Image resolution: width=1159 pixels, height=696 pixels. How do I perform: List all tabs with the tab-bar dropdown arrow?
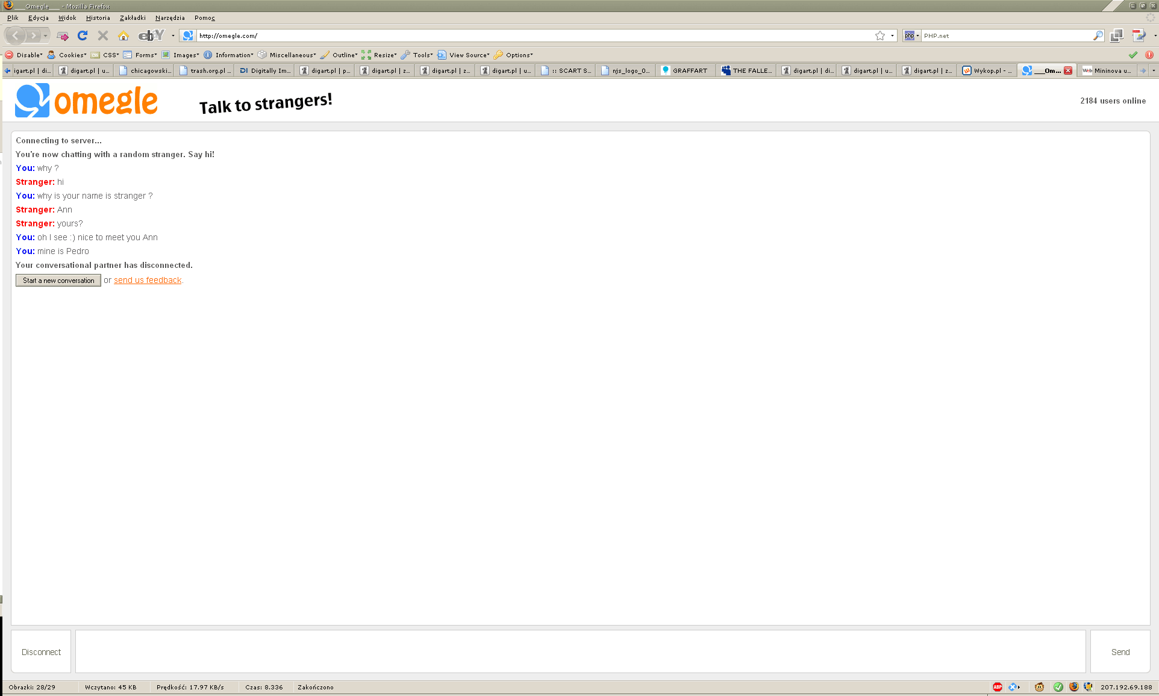point(1154,70)
